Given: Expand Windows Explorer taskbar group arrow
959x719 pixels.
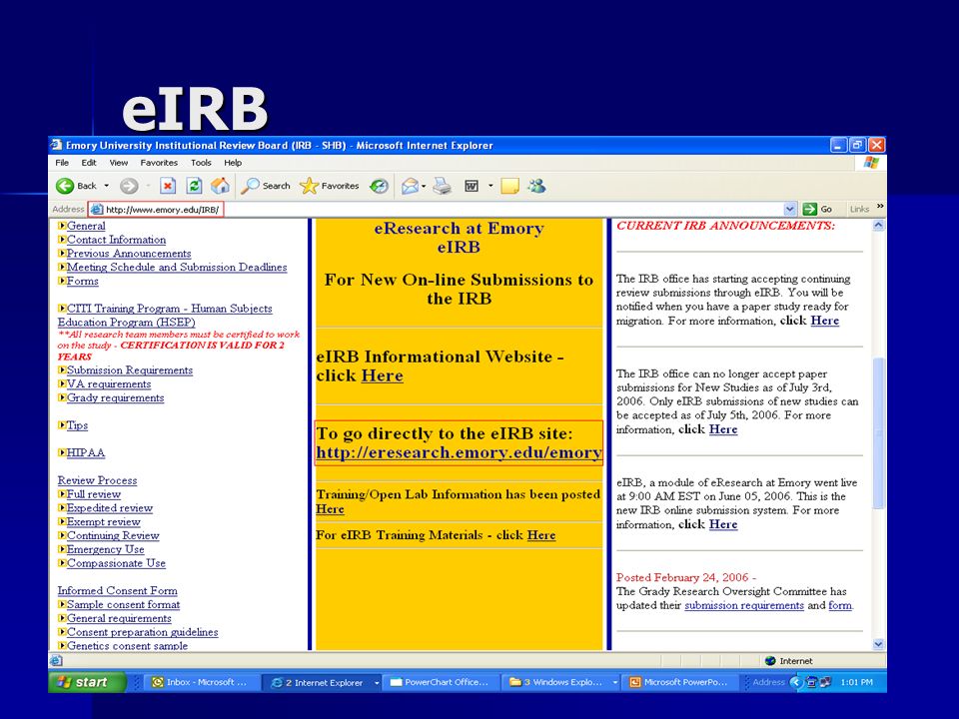Looking at the screenshot, I should 614,683.
